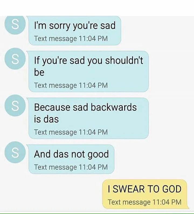Click the text 'Because sad backwards'
The height and width of the screenshot is (214, 194).
(85, 107)
